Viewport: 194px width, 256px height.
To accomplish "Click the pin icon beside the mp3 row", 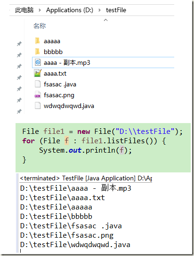I will click(x=19, y=66).
